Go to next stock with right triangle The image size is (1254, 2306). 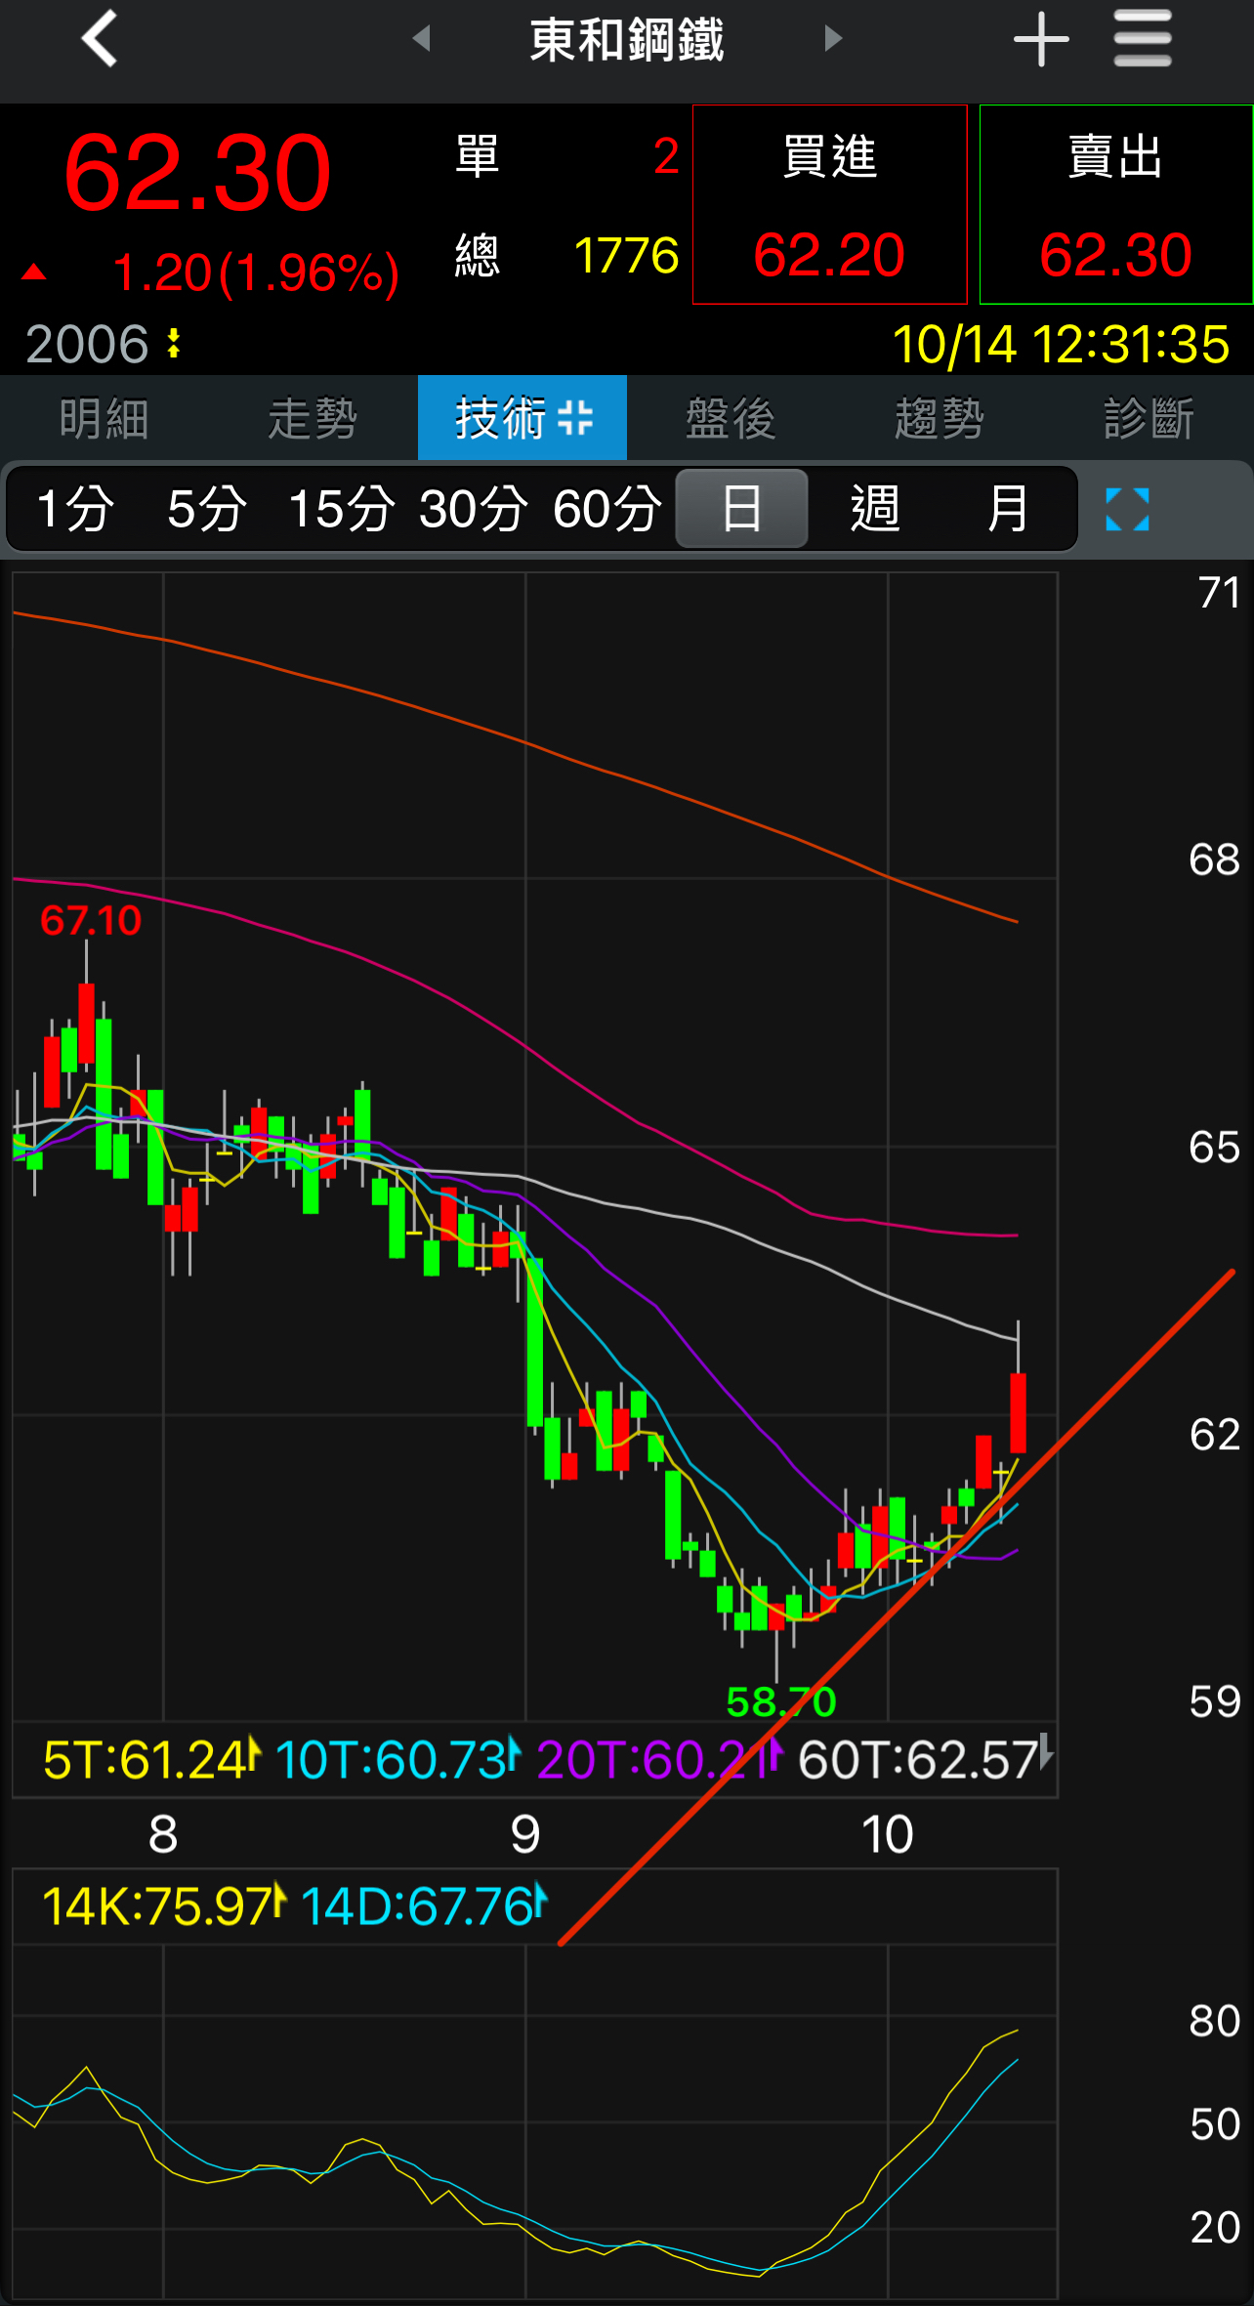click(832, 39)
